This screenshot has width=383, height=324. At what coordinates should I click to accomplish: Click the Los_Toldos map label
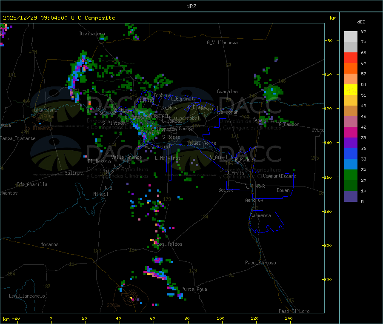(169, 244)
